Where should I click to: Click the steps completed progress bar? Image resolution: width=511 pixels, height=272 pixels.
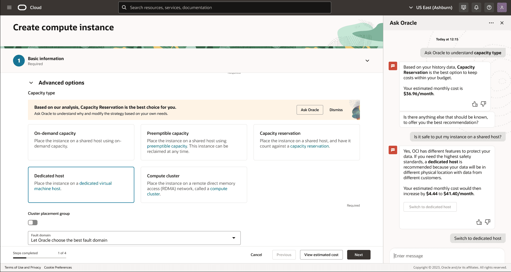[x=40, y=258]
